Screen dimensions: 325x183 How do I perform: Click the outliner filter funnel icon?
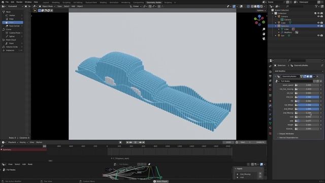pyautogui.click(x=316, y=7)
